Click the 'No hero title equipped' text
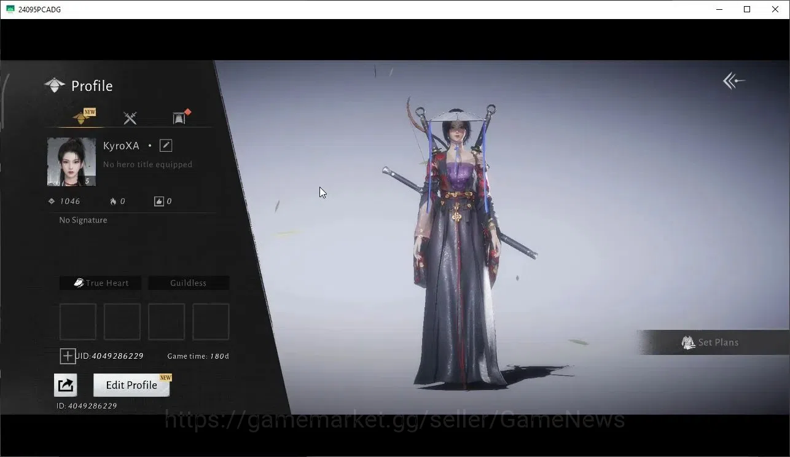 [147, 165]
